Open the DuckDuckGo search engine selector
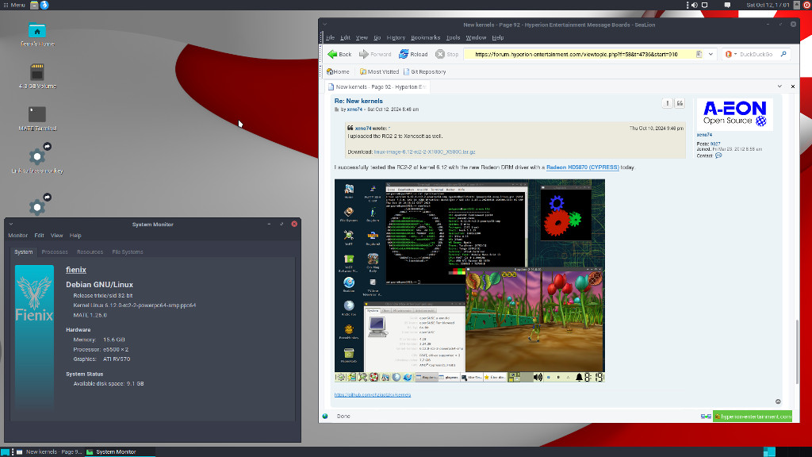The height and width of the screenshot is (457, 812). (x=730, y=54)
